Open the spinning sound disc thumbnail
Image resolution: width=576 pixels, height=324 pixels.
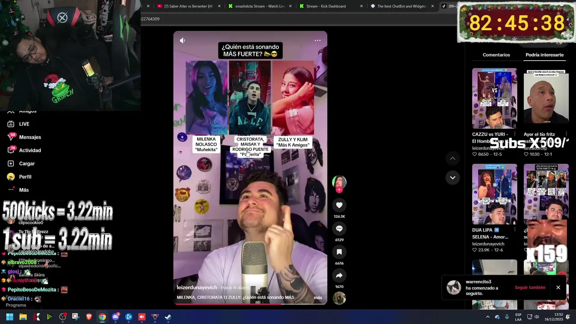(x=339, y=298)
